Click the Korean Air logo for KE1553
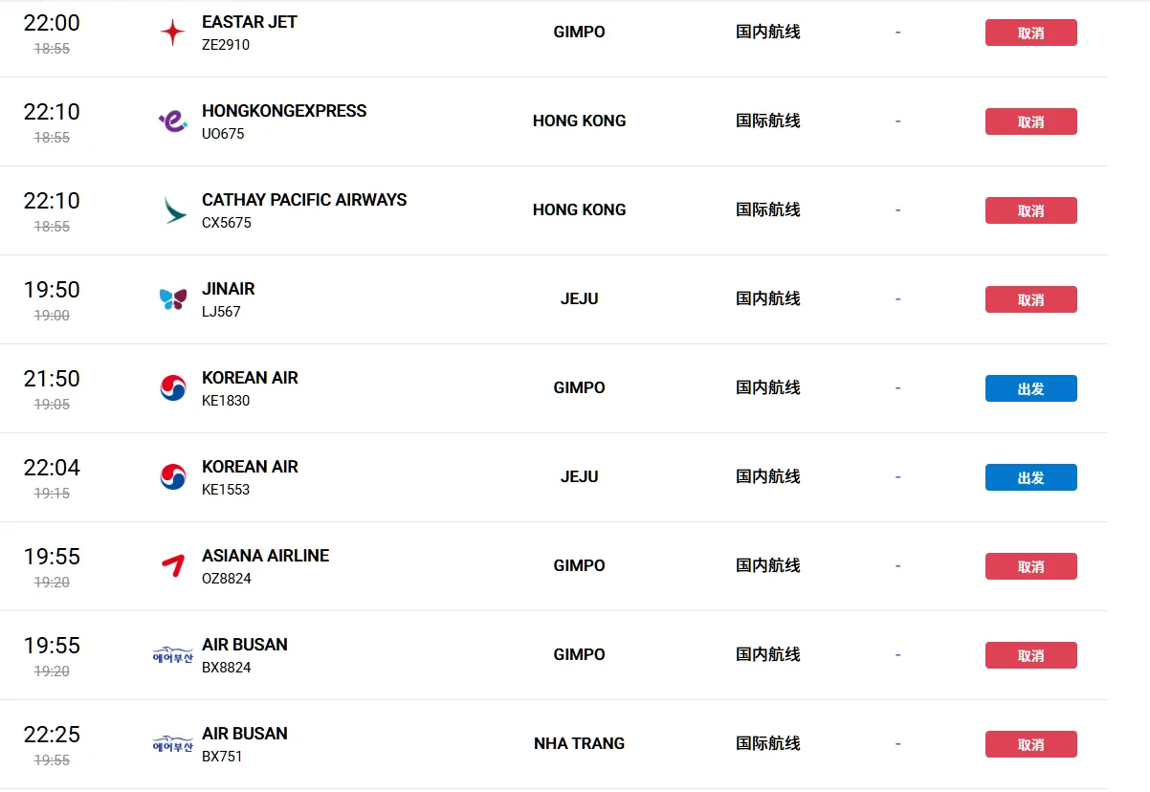The width and height of the screenshot is (1150, 792). (173, 477)
